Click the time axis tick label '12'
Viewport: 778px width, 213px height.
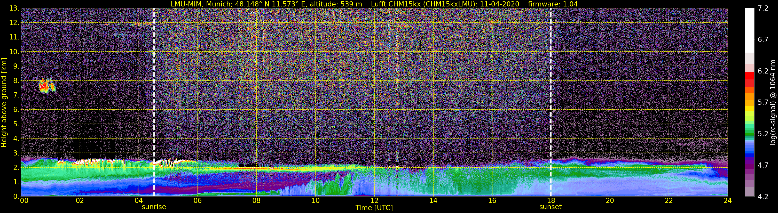pyautogui.click(x=374, y=201)
